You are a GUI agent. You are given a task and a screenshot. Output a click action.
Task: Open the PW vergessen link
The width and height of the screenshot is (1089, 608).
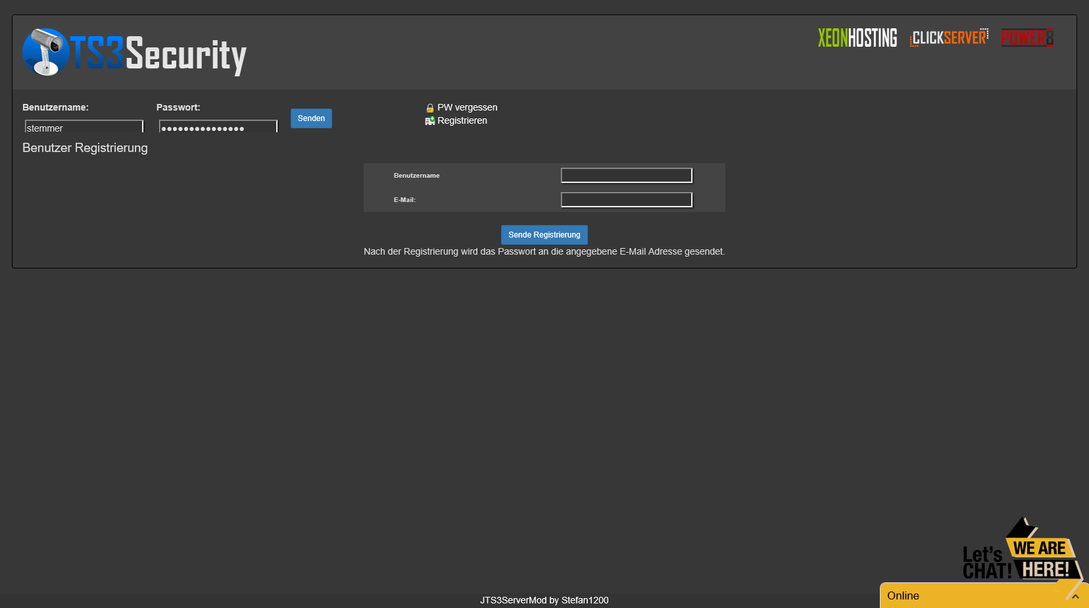coord(467,107)
